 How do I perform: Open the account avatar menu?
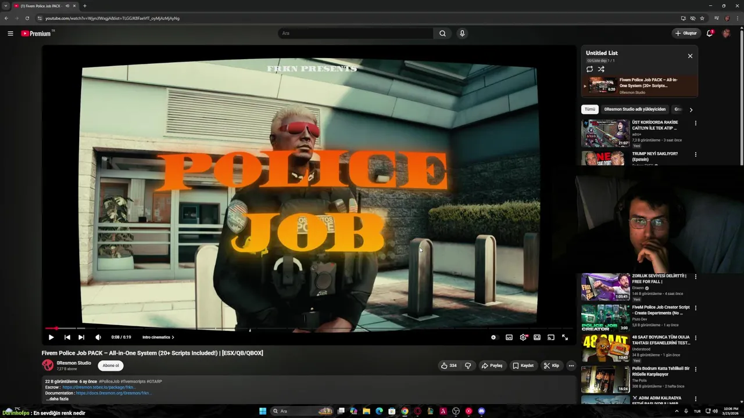tap(726, 33)
